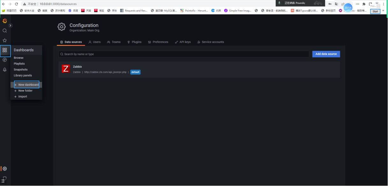
Task: Switch to the Preferences tab
Action: tap(158, 42)
